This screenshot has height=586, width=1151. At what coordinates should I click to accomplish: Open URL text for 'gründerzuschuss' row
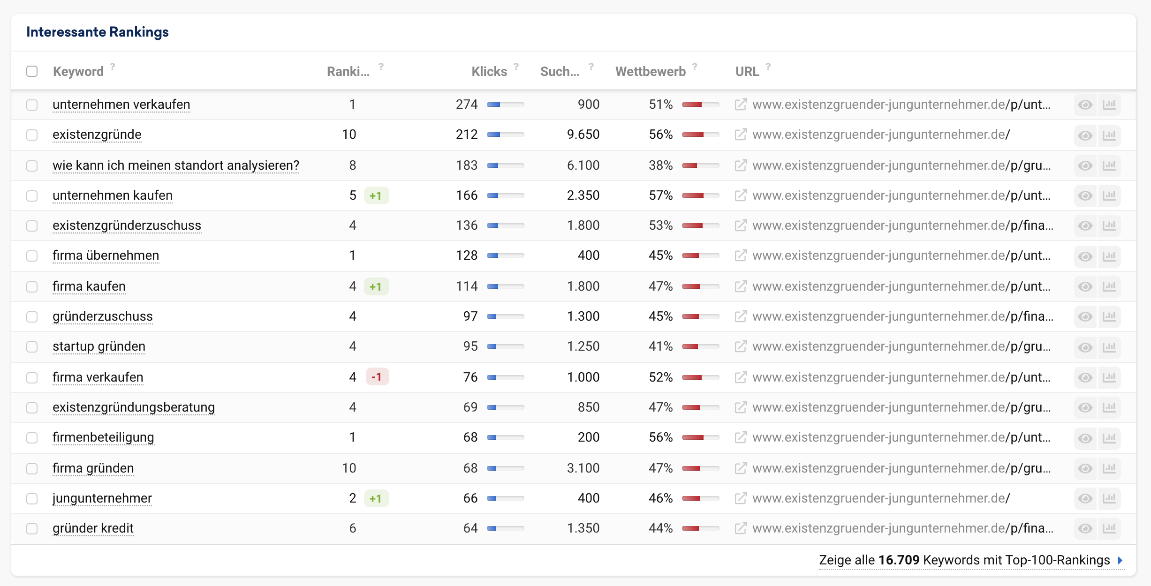click(902, 316)
